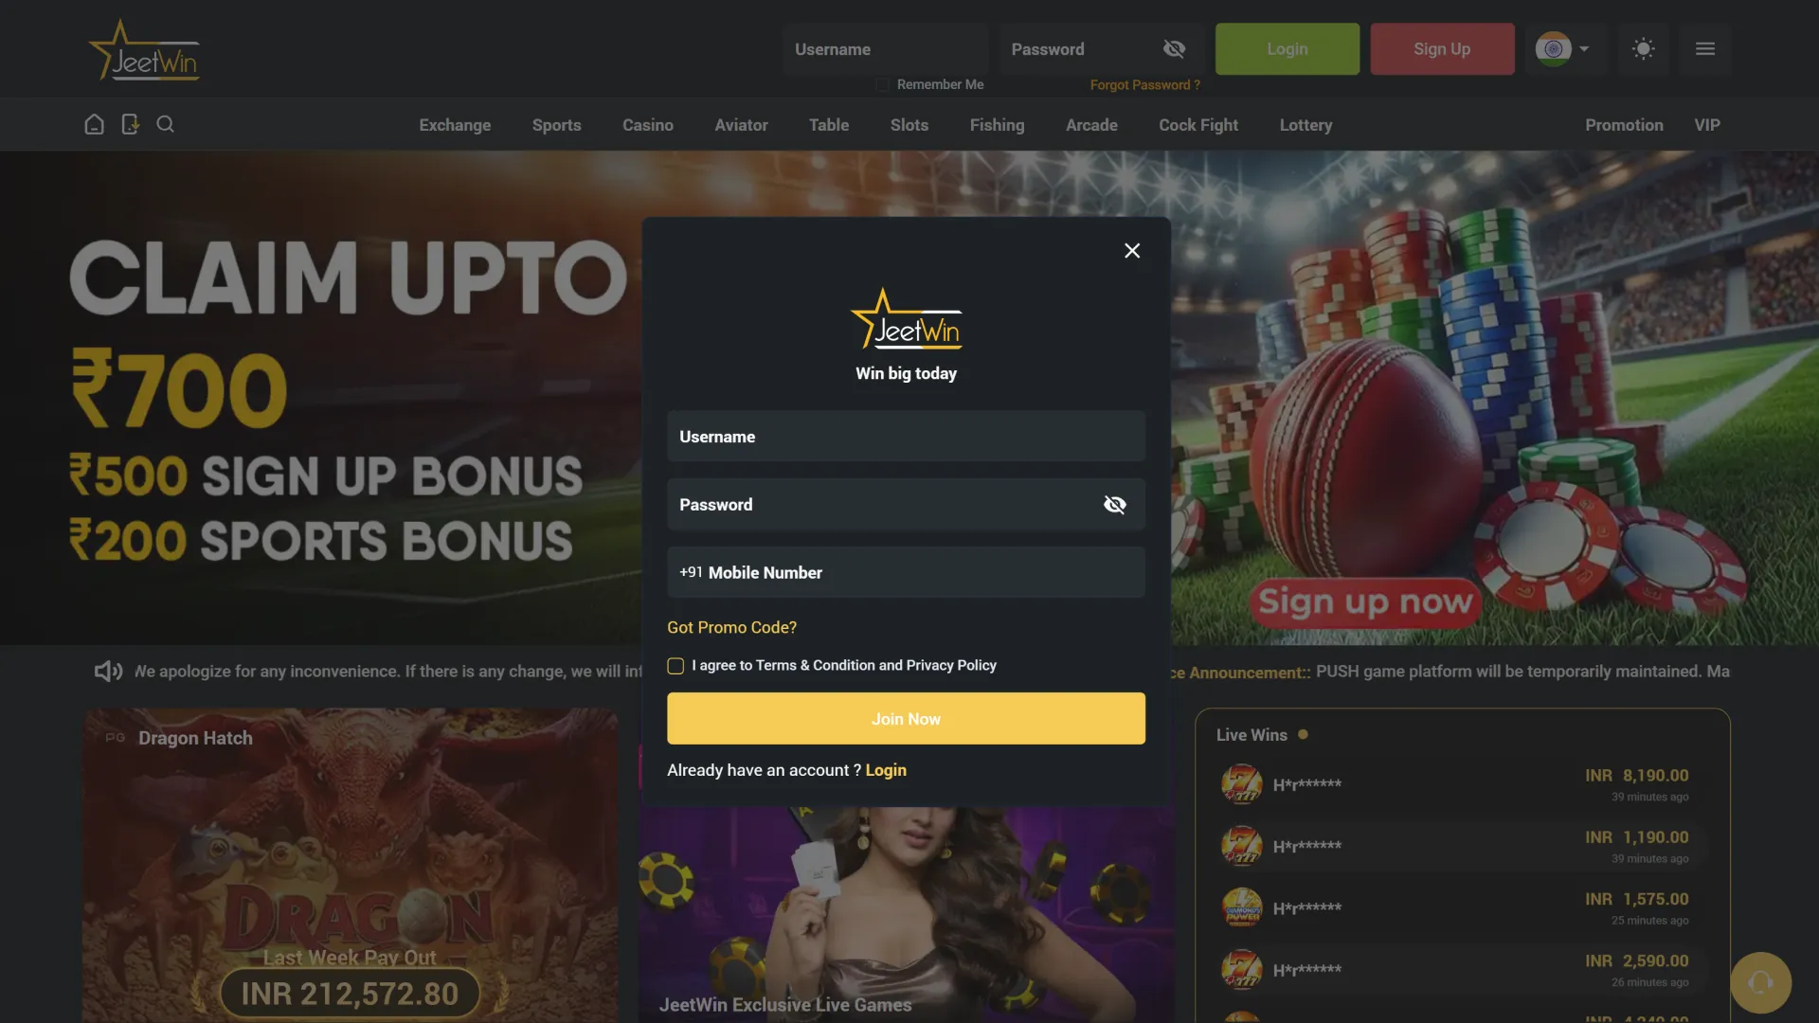Click the home icon in navigation bar
Image resolution: width=1819 pixels, height=1023 pixels.
94,124
